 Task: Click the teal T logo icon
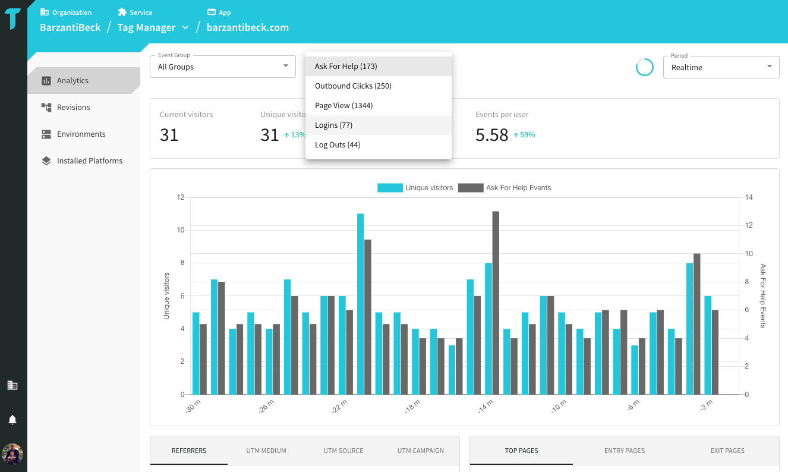pos(13,19)
